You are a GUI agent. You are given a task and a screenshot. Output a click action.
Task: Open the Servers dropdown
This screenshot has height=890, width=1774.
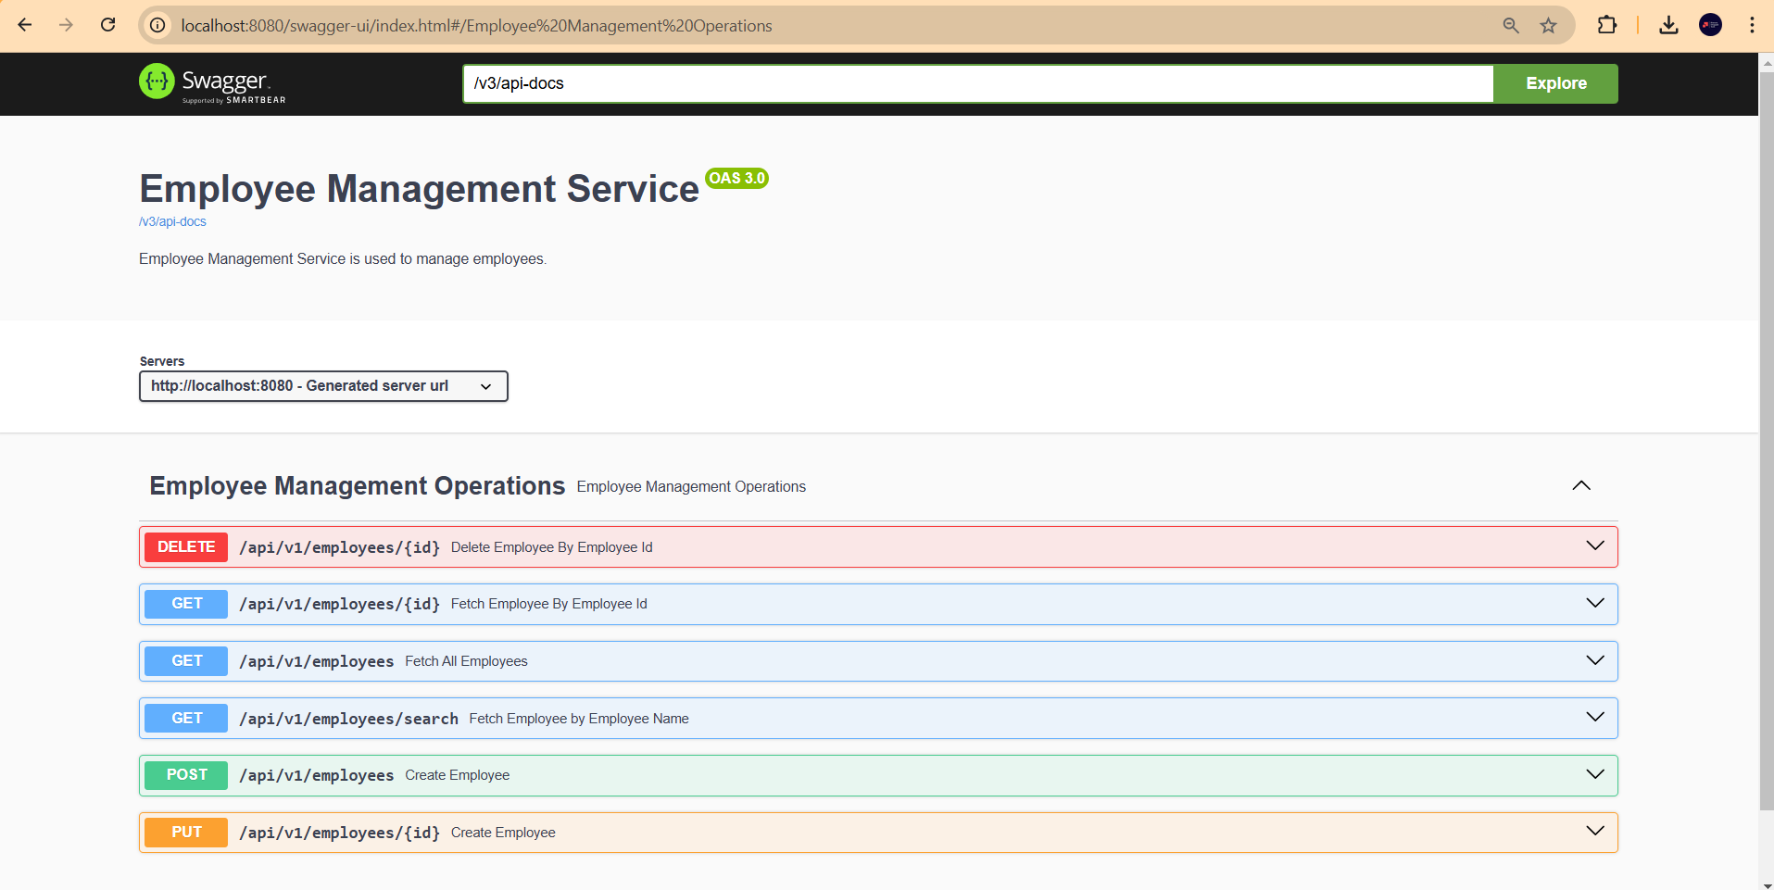tap(323, 386)
